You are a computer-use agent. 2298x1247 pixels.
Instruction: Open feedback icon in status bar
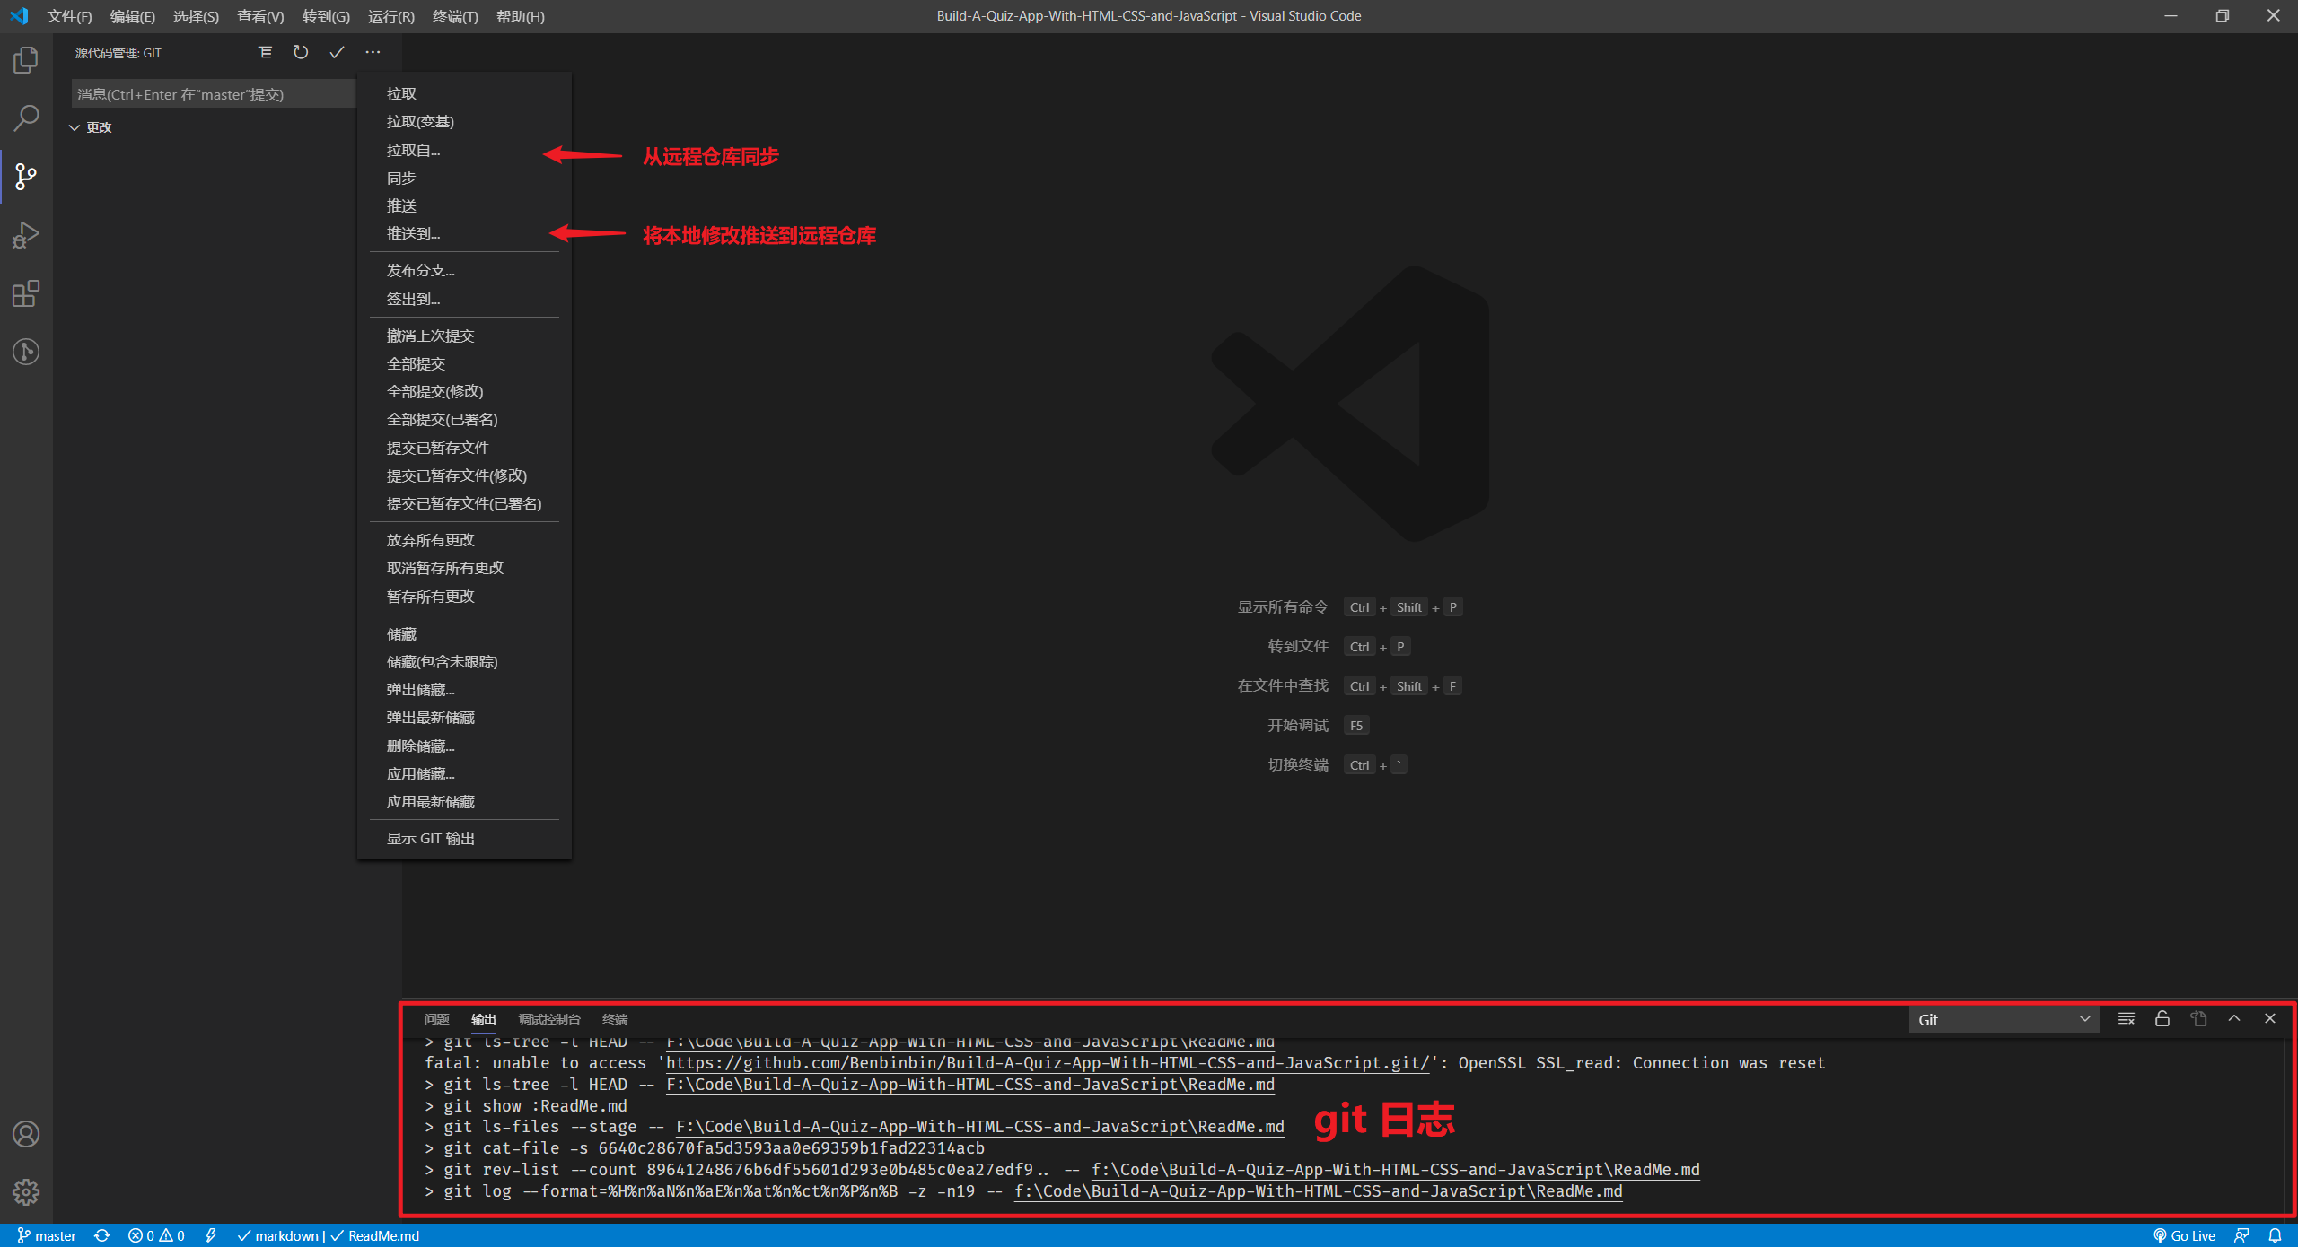pyautogui.click(x=2241, y=1236)
